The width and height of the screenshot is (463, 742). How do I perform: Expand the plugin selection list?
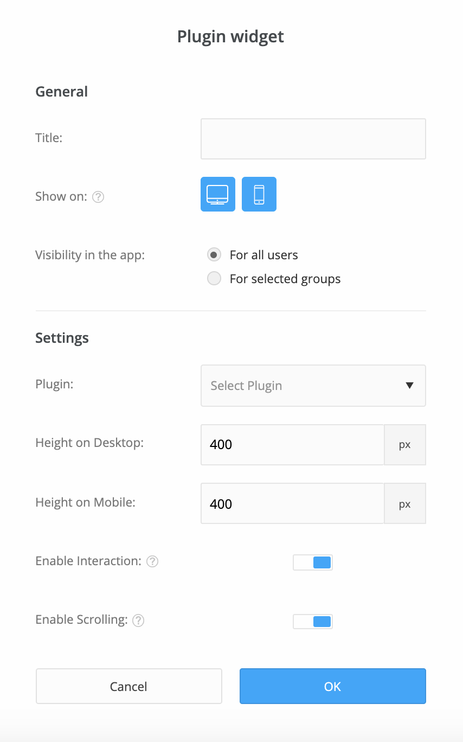(313, 386)
